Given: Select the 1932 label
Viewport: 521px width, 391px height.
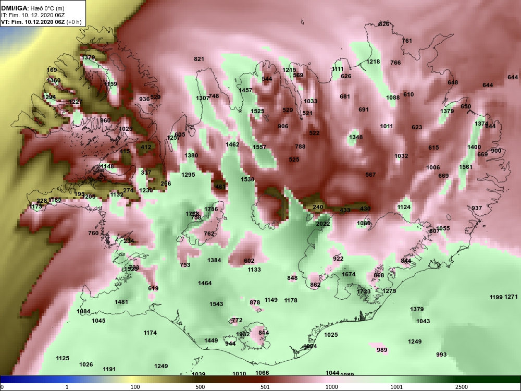Looking at the screenshot, I should point(243,335).
